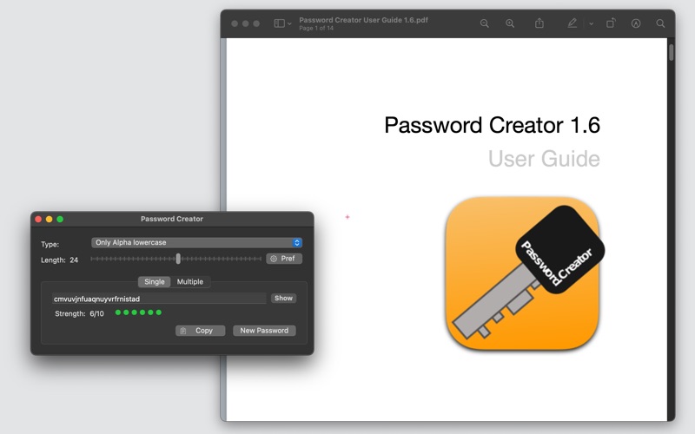Click the 'Strength: 6/10' label
Viewport: 695px width, 434px height.
[x=79, y=313]
